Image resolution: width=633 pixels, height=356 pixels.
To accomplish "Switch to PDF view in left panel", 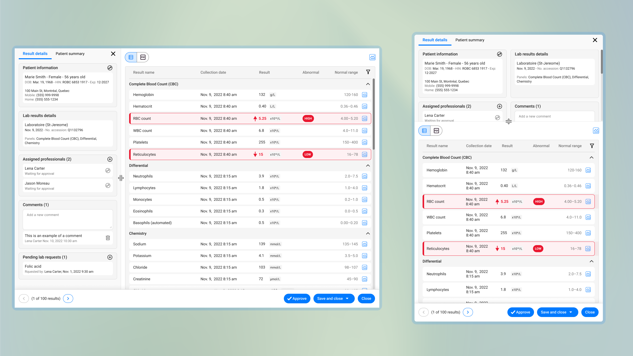I will click(143, 57).
